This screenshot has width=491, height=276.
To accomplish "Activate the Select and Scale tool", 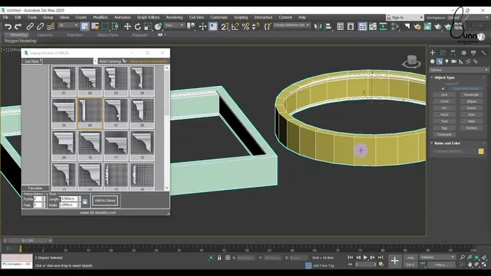I will (x=148, y=27).
